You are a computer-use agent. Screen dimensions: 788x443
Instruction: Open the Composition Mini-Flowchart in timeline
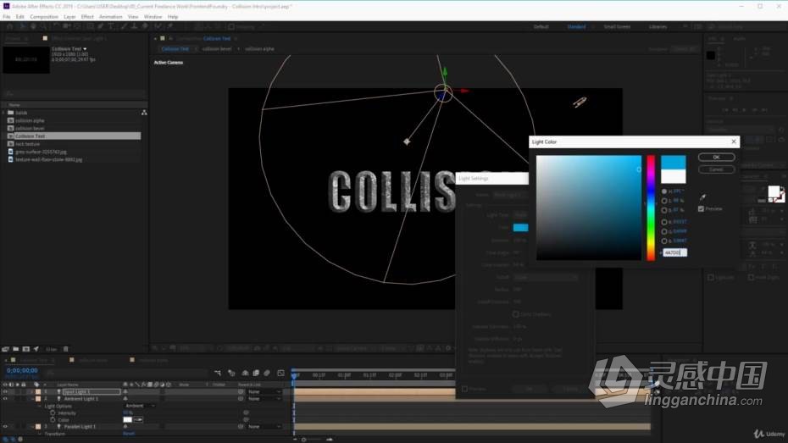point(218,373)
